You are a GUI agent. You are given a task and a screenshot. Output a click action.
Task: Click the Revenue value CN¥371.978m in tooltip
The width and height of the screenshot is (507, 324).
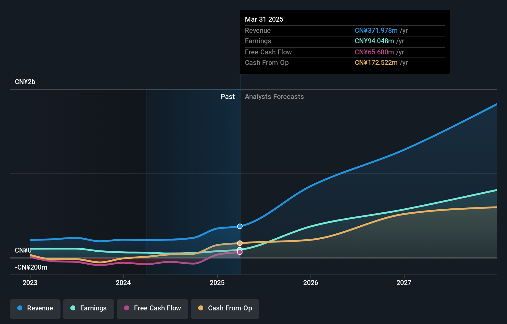tap(376, 31)
